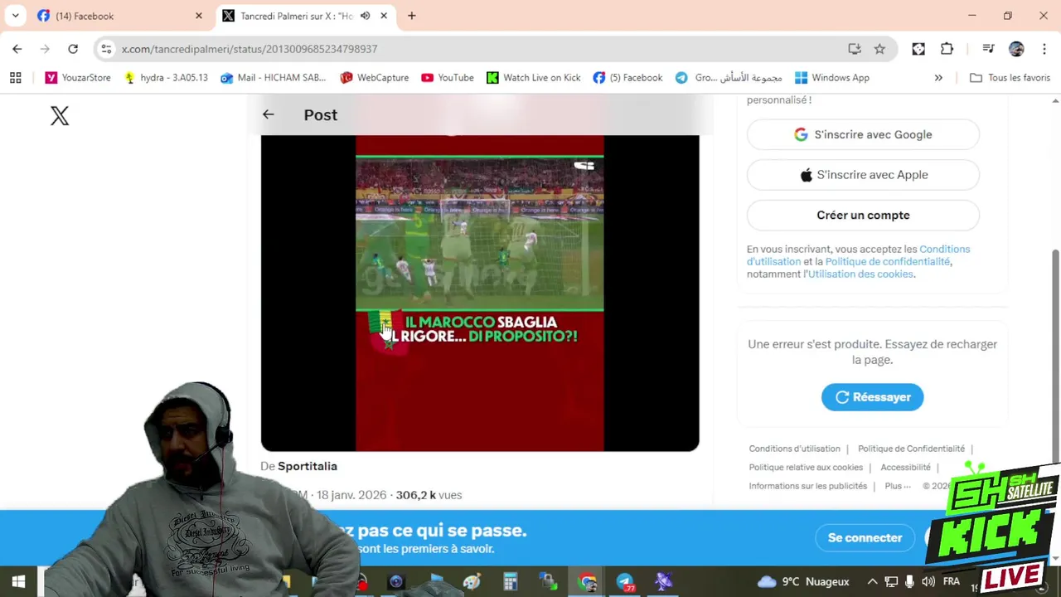
Task: View site information icon in the address bar
Action: click(106, 49)
